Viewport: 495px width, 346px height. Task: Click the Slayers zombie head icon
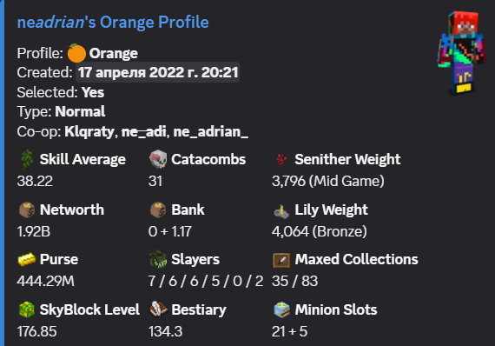(158, 259)
